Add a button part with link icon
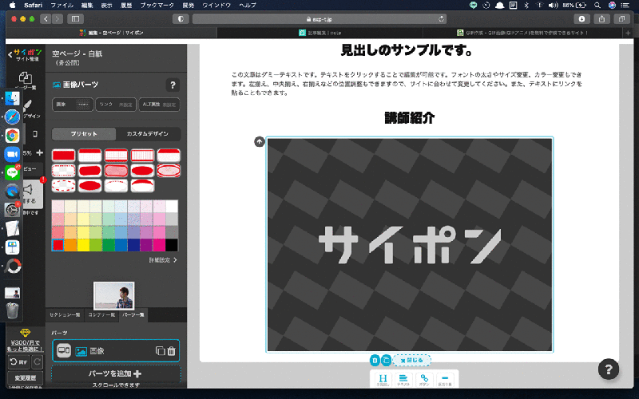This screenshot has width=639, height=399. coord(424,380)
